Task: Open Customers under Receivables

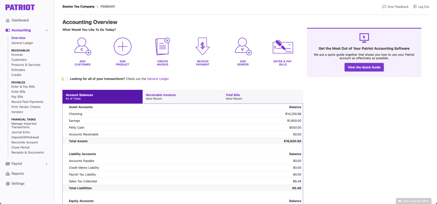Action: pyautogui.click(x=19, y=60)
